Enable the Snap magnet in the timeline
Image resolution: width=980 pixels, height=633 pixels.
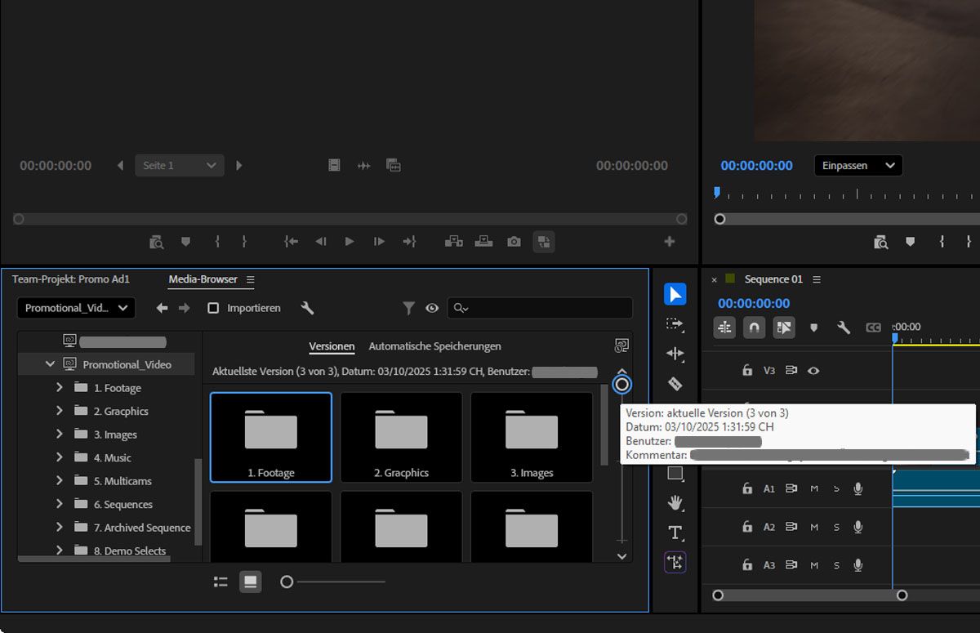pyautogui.click(x=754, y=326)
